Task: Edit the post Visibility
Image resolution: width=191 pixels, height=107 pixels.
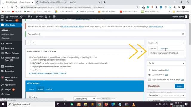Action: pyautogui.click(x=167, y=75)
